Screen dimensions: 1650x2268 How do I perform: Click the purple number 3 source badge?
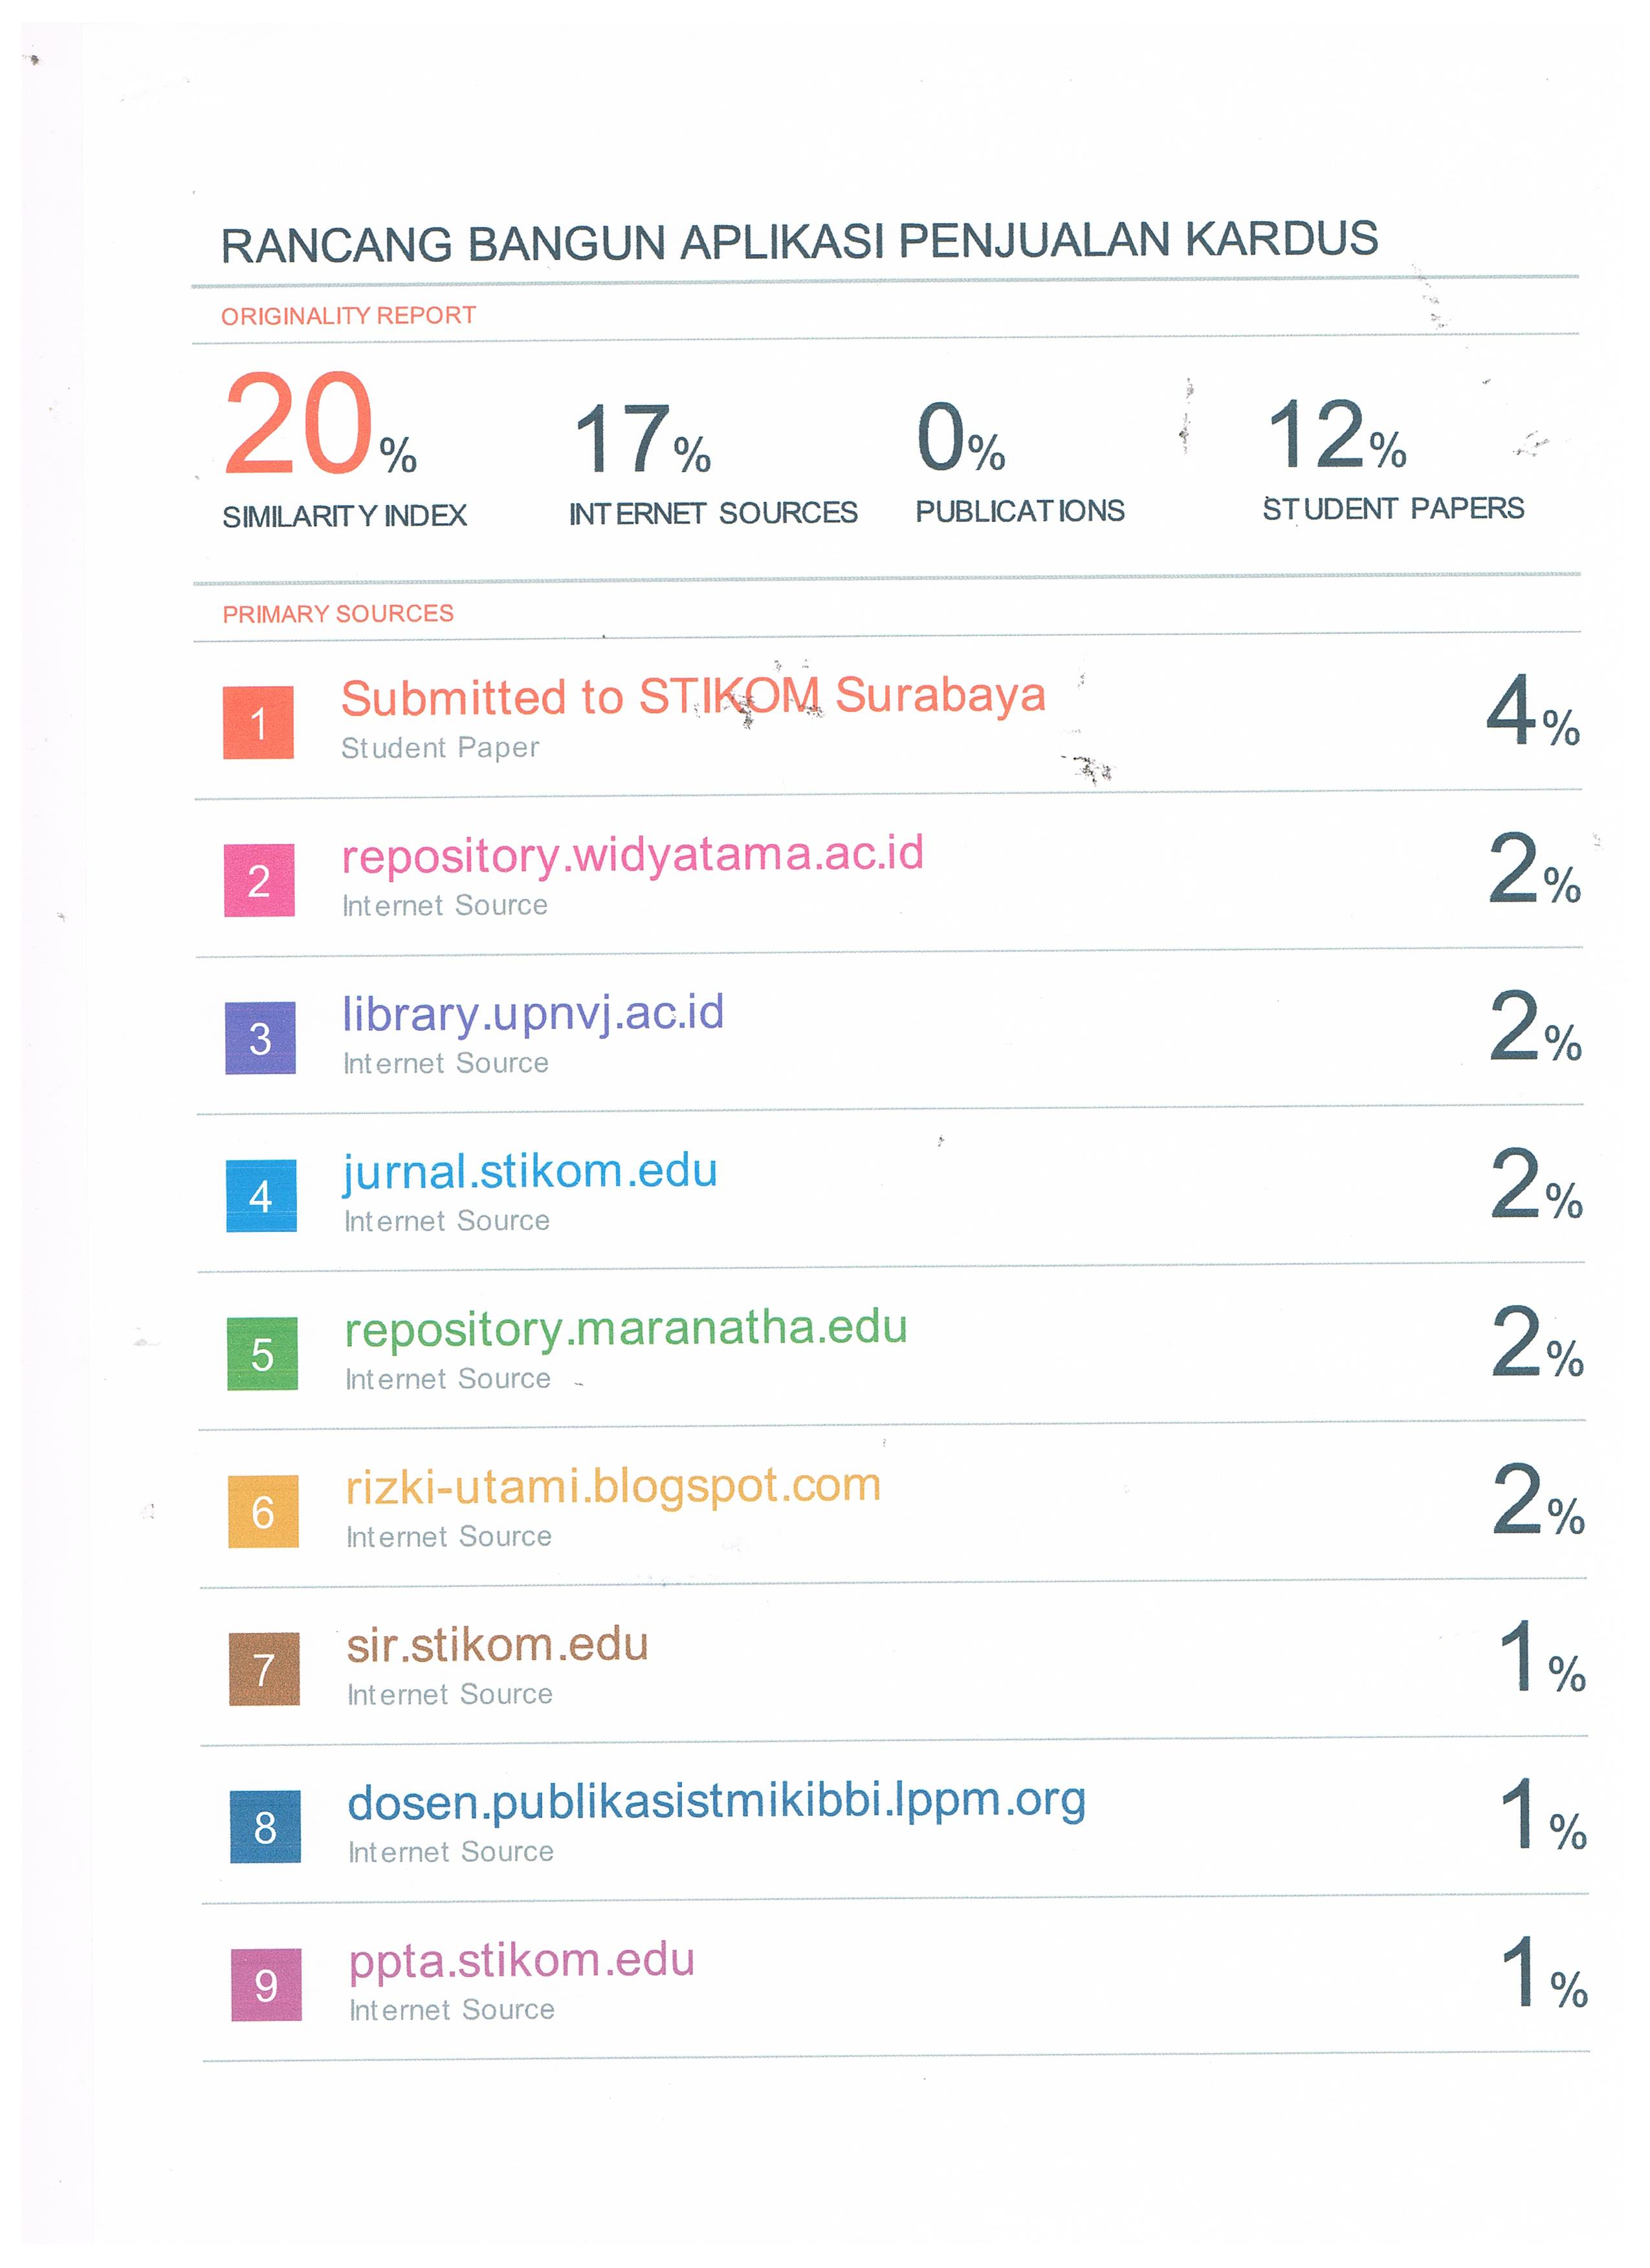pyautogui.click(x=260, y=1038)
